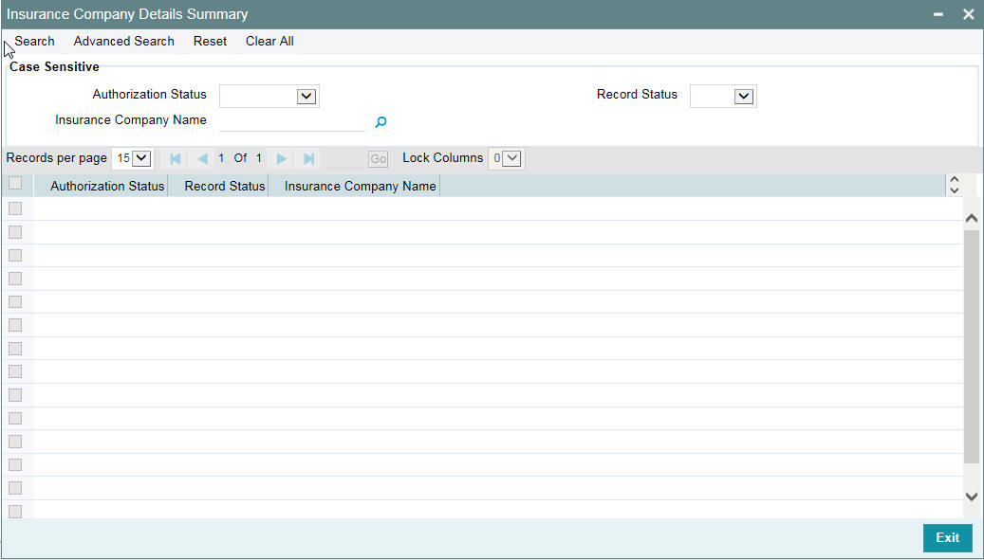This screenshot has height=560, width=984.
Task: Click the Exit button
Action: (948, 537)
